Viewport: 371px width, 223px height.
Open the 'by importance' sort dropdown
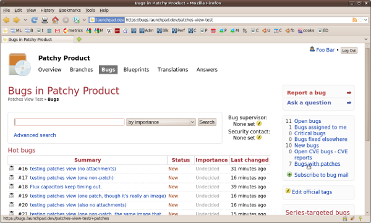[x=161, y=122]
